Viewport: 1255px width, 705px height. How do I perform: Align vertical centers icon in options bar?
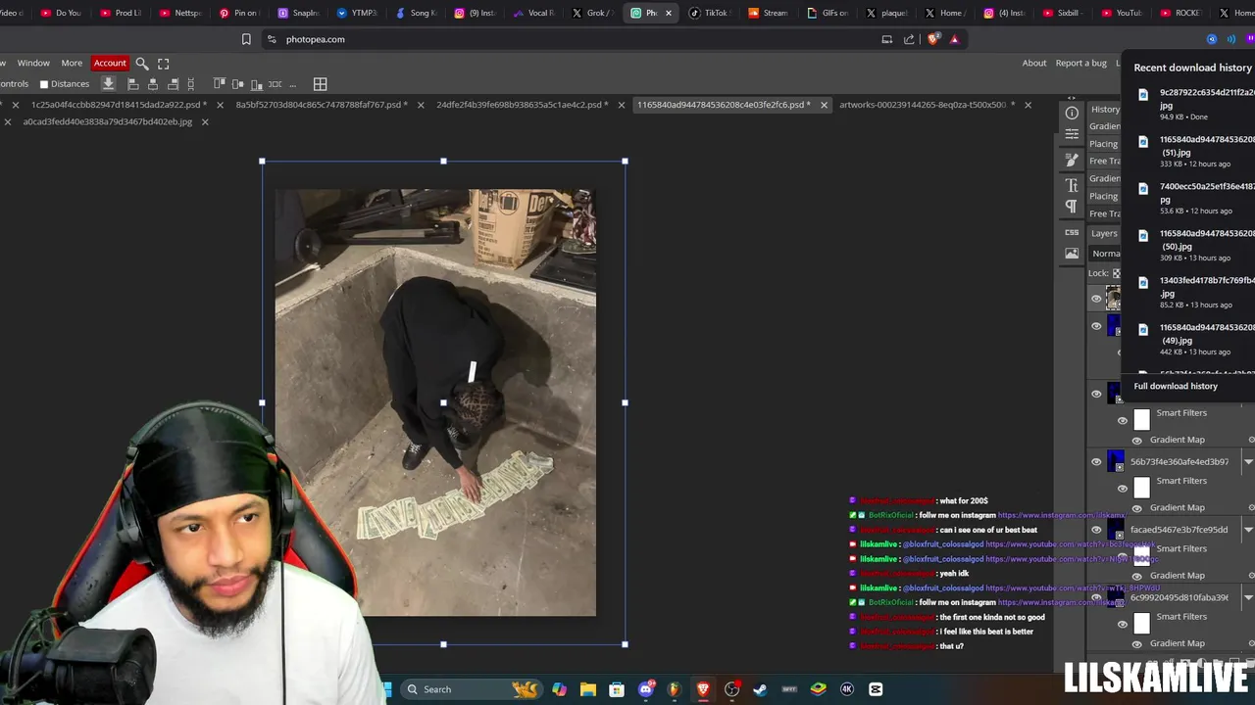pos(238,84)
